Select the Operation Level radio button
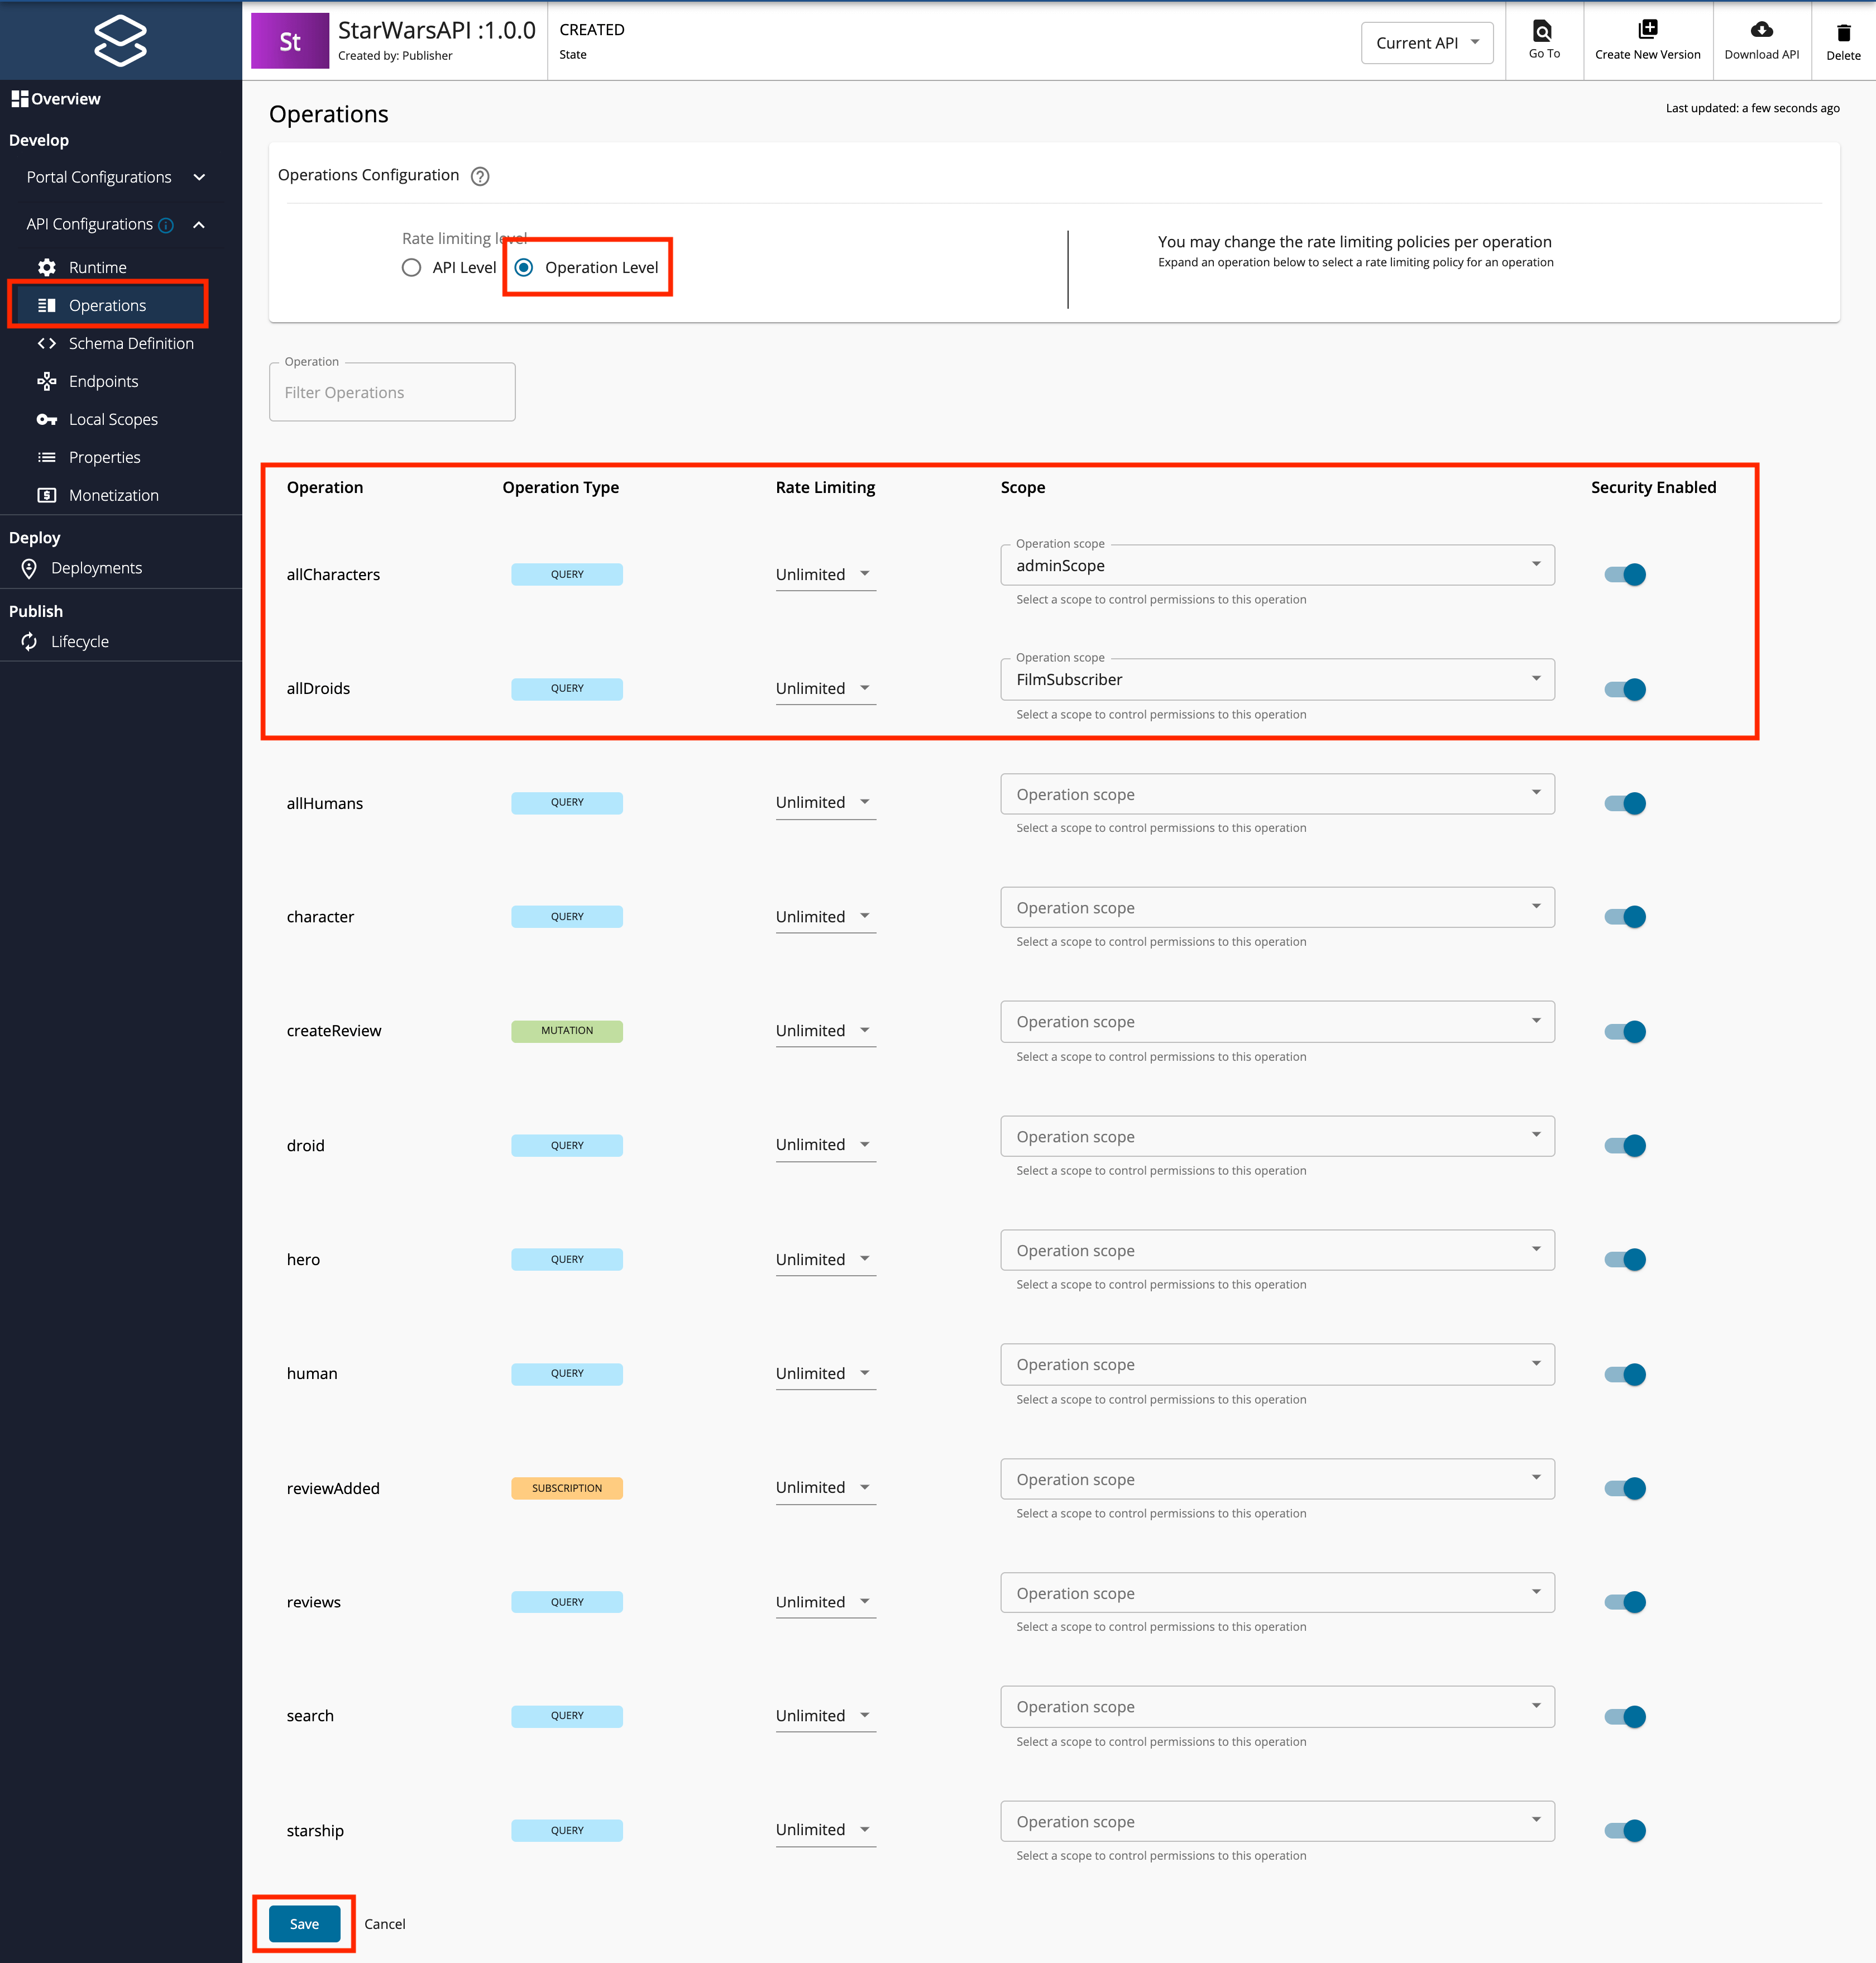This screenshot has width=1876, height=1963. coord(523,267)
